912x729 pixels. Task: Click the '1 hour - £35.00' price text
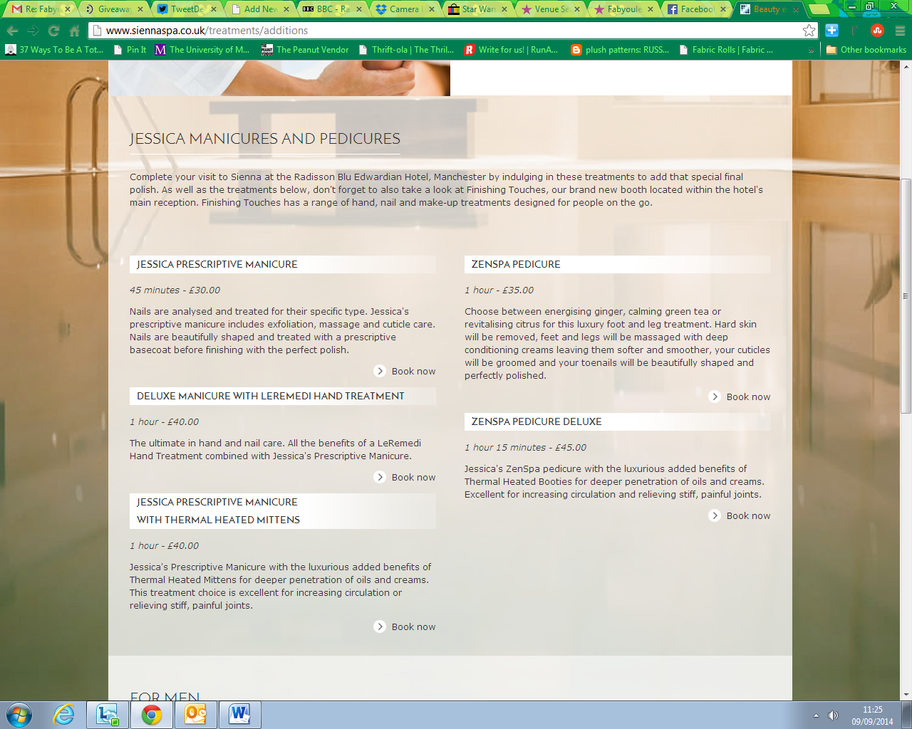click(499, 290)
